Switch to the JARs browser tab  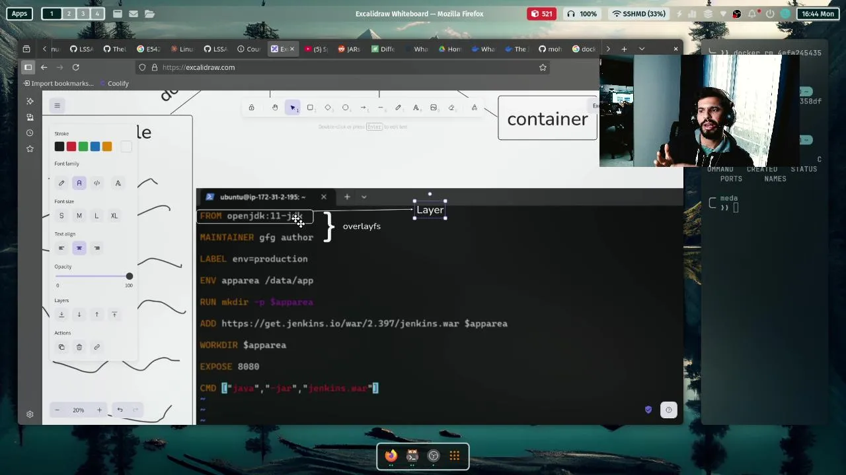tap(349, 49)
